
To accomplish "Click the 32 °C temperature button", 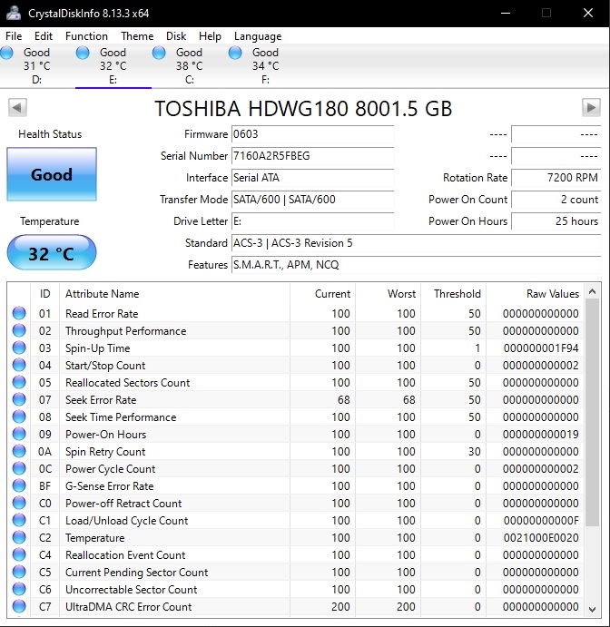I will (x=52, y=253).
